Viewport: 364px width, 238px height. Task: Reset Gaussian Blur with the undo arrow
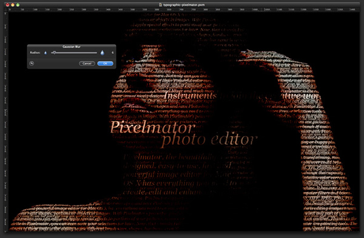[x=32, y=64]
